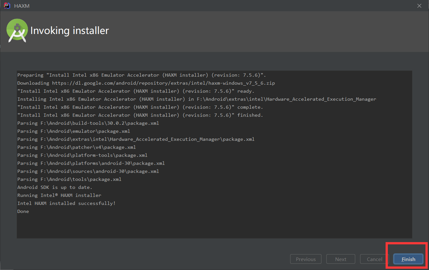Click the 'Parsing F:\Android\emulator\package.xml' line
The height and width of the screenshot is (270, 429).
click(74, 131)
